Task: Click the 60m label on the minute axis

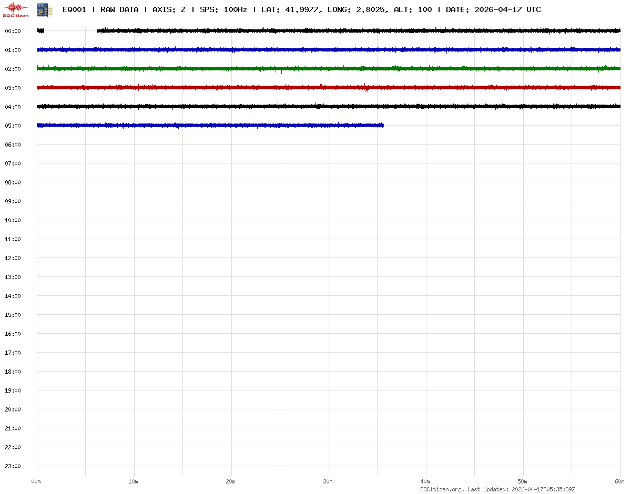Action: (619, 481)
